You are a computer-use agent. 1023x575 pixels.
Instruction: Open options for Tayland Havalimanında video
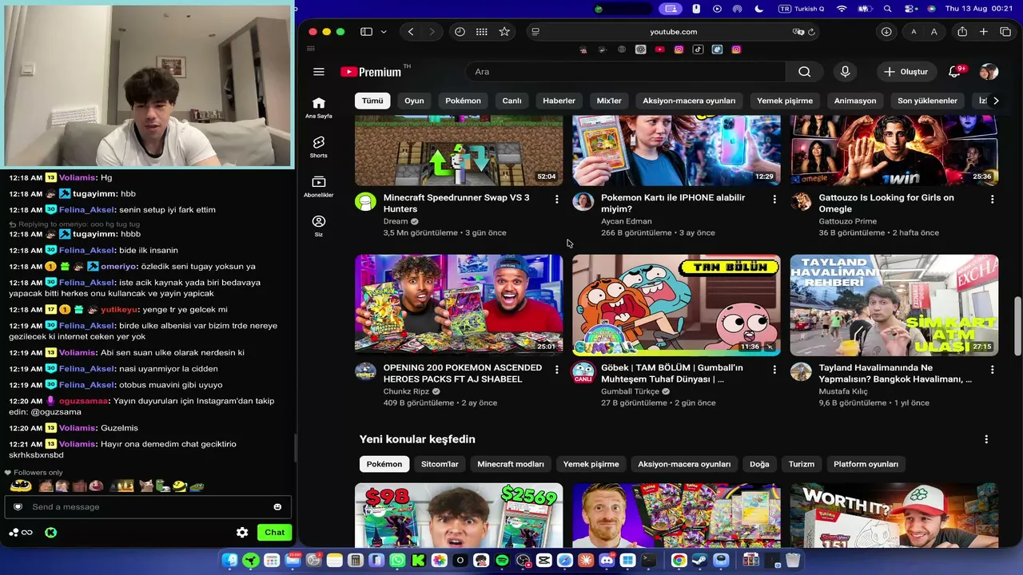tap(993, 370)
